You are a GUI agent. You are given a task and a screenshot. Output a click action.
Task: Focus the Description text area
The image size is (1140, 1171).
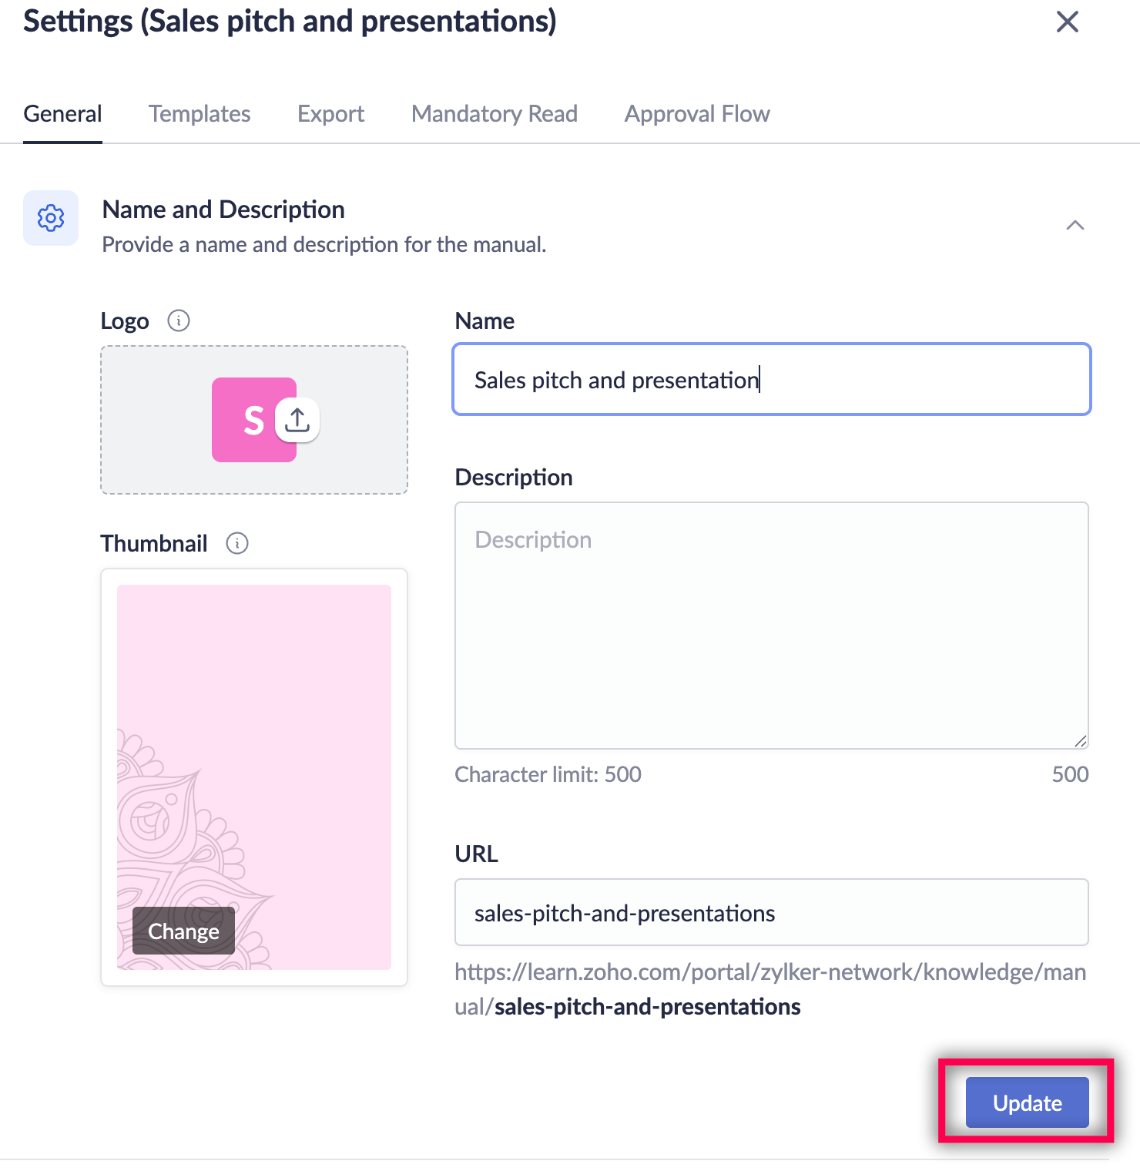click(772, 626)
